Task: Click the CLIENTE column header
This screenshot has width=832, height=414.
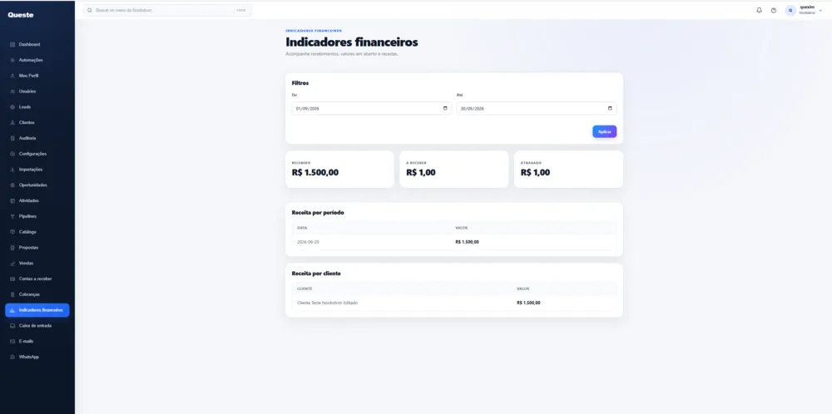Action: 305,289
